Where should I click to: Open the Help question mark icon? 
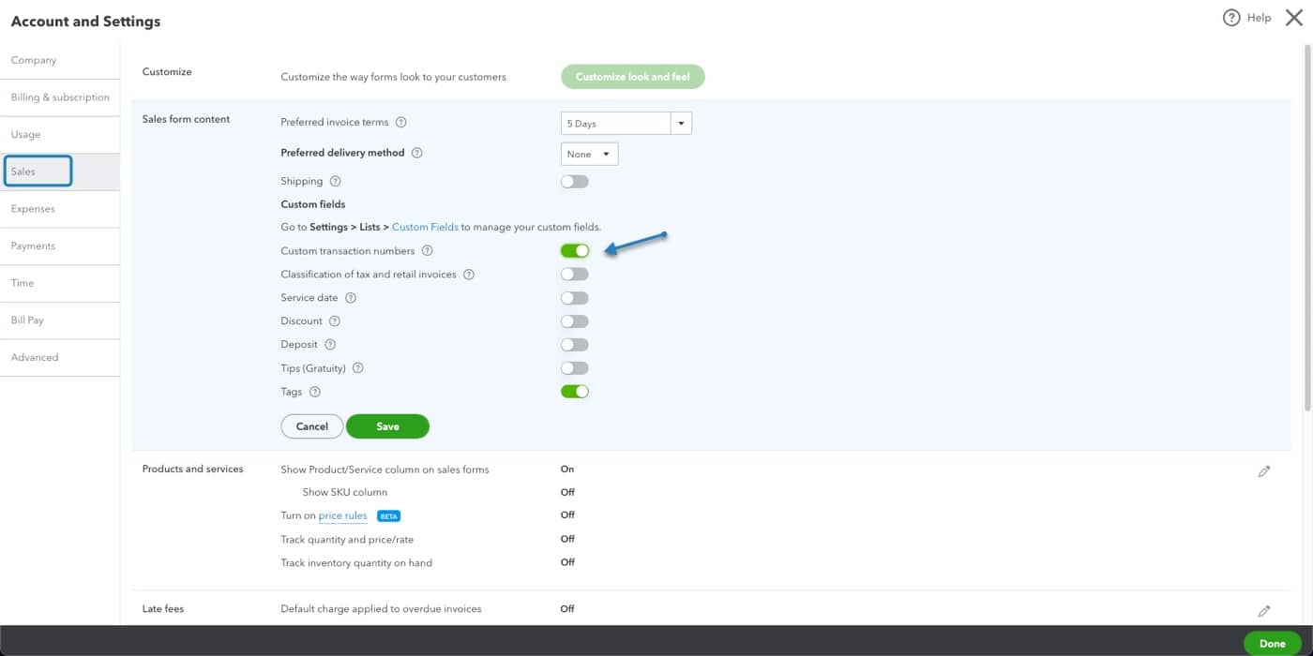click(1231, 18)
